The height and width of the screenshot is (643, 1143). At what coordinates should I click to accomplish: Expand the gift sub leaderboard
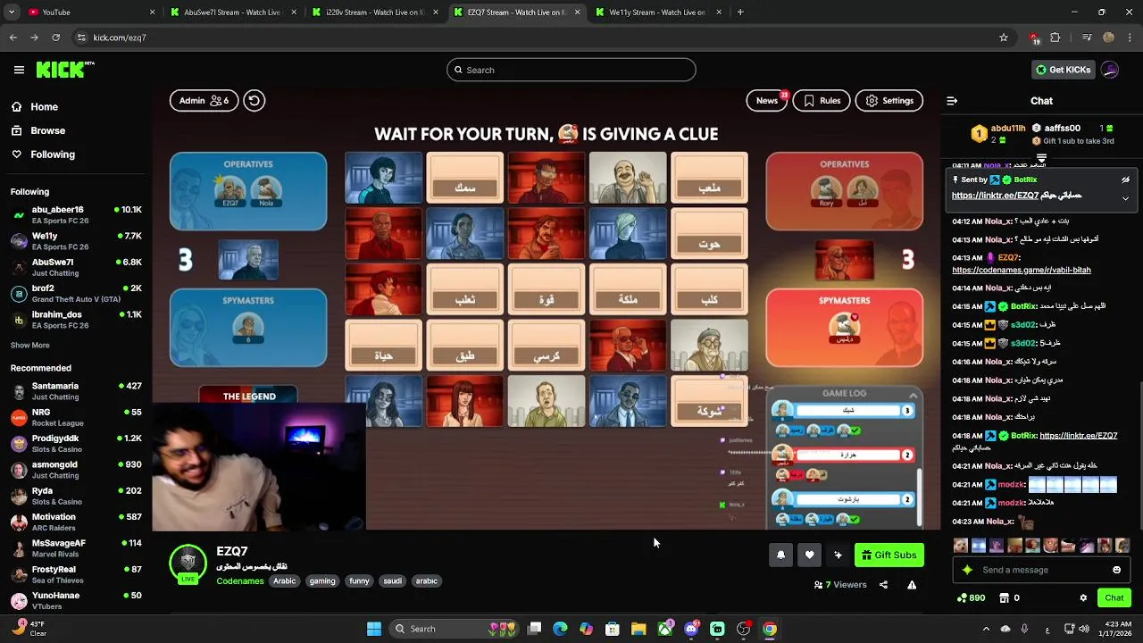tap(1041, 158)
